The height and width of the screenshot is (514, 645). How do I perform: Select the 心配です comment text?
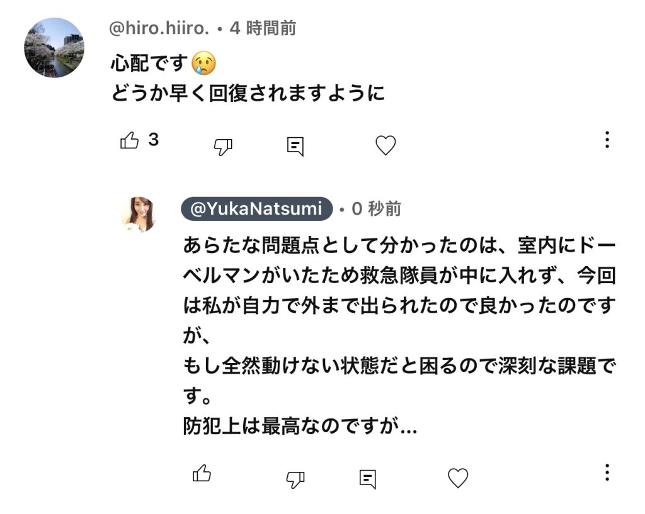tap(149, 64)
